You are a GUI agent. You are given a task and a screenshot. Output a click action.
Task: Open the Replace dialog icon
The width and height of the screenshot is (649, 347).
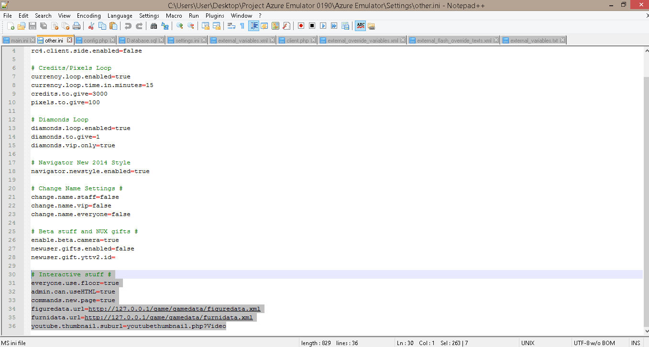click(x=165, y=26)
